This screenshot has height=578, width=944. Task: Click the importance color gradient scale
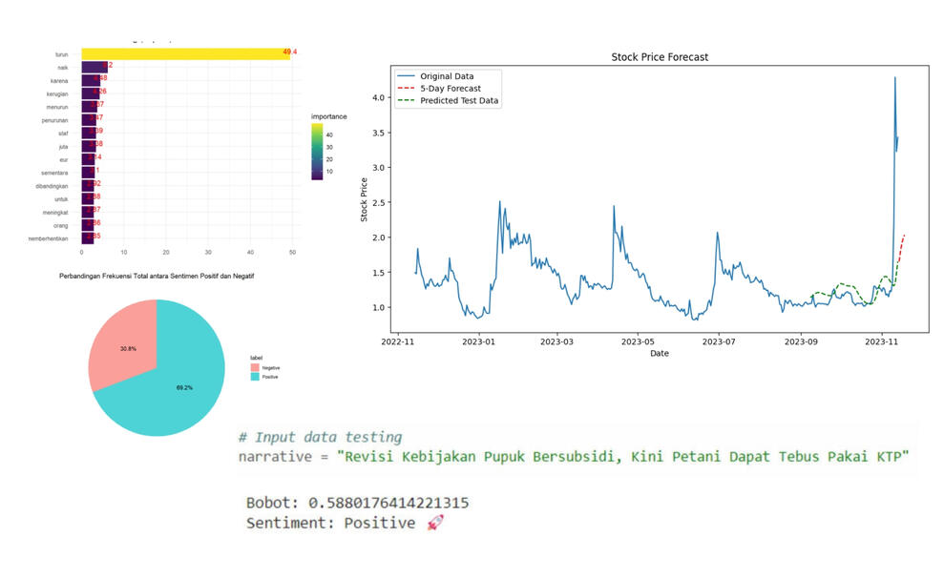tap(317, 152)
